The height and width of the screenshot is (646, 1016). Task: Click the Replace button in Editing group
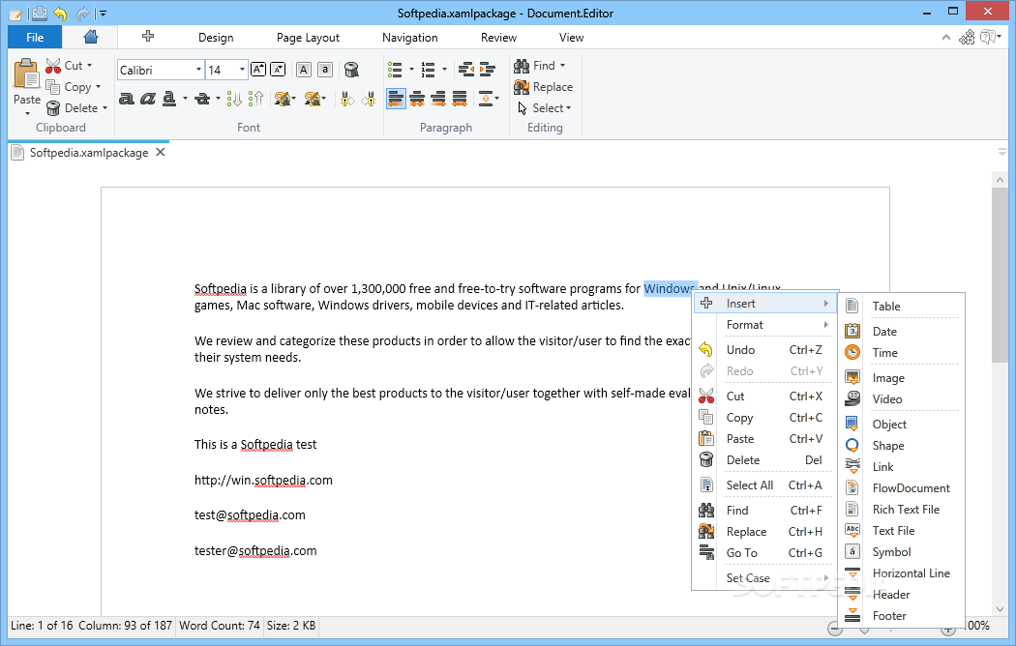coord(543,87)
